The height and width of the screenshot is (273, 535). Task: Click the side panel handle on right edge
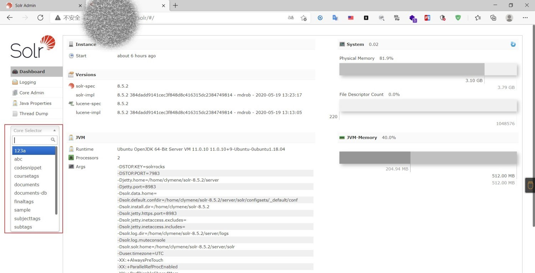point(530,185)
